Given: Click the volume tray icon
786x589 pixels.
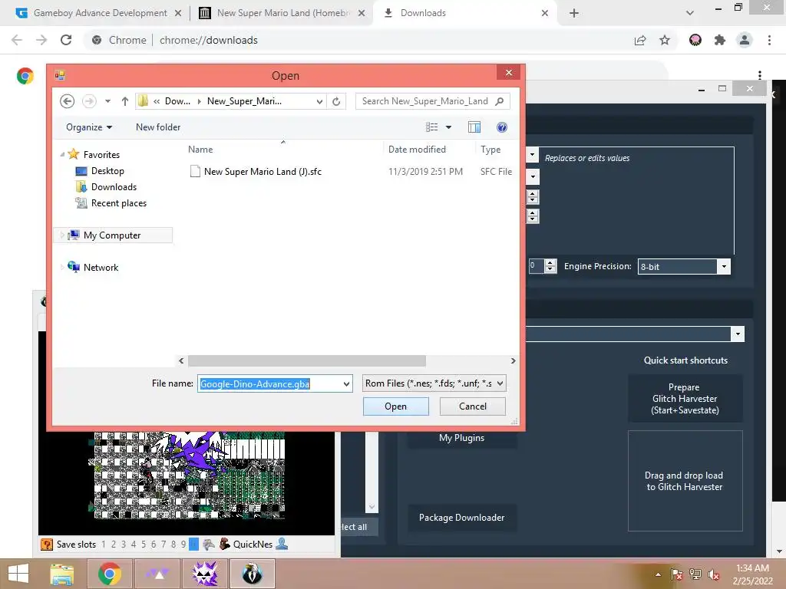Looking at the screenshot, I should coord(714,574).
